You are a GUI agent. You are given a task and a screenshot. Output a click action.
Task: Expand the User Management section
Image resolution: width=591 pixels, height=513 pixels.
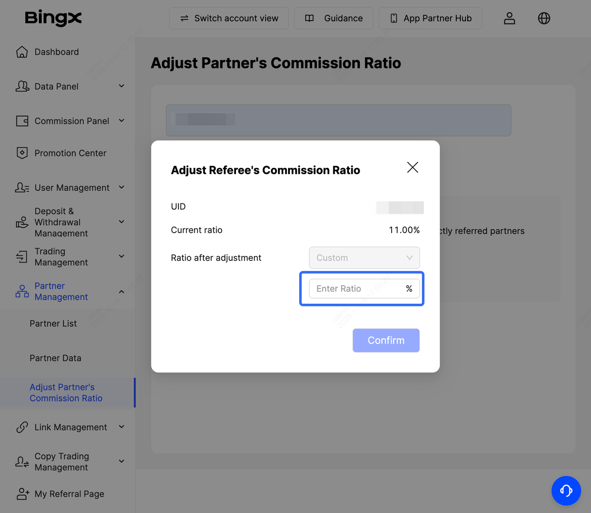(121, 188)
